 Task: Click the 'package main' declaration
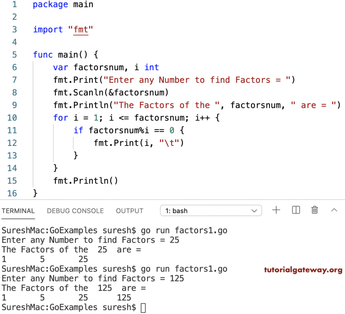(63, 4)
